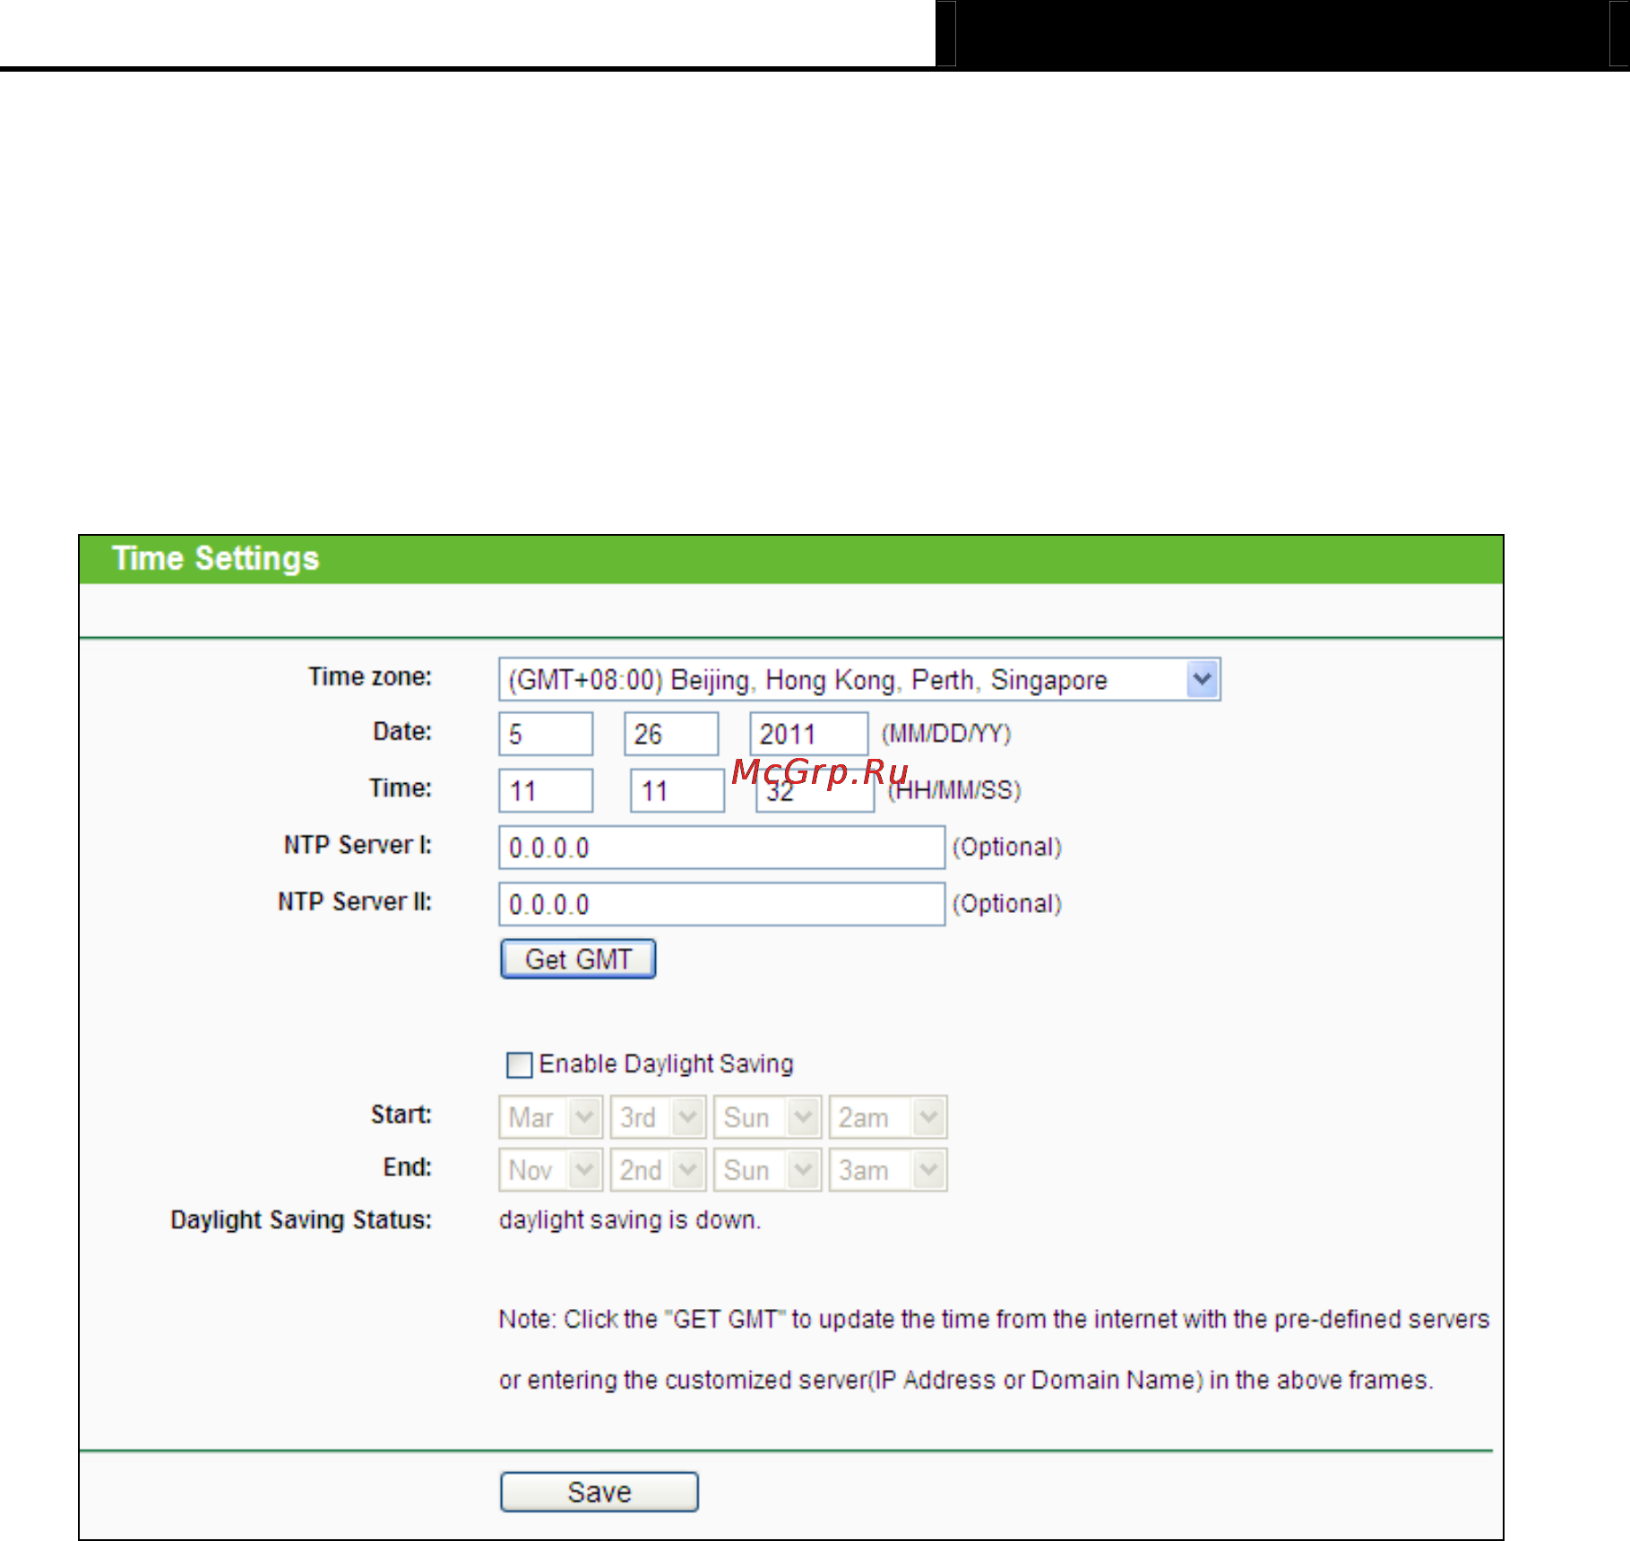The image size is (1630, 1541).
Task: Open the End week dropdown showing 2nd
Action: tap(658, 1170)
